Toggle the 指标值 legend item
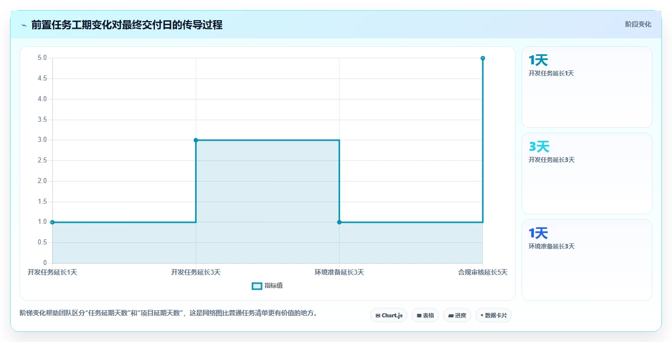 coord(267,286)
